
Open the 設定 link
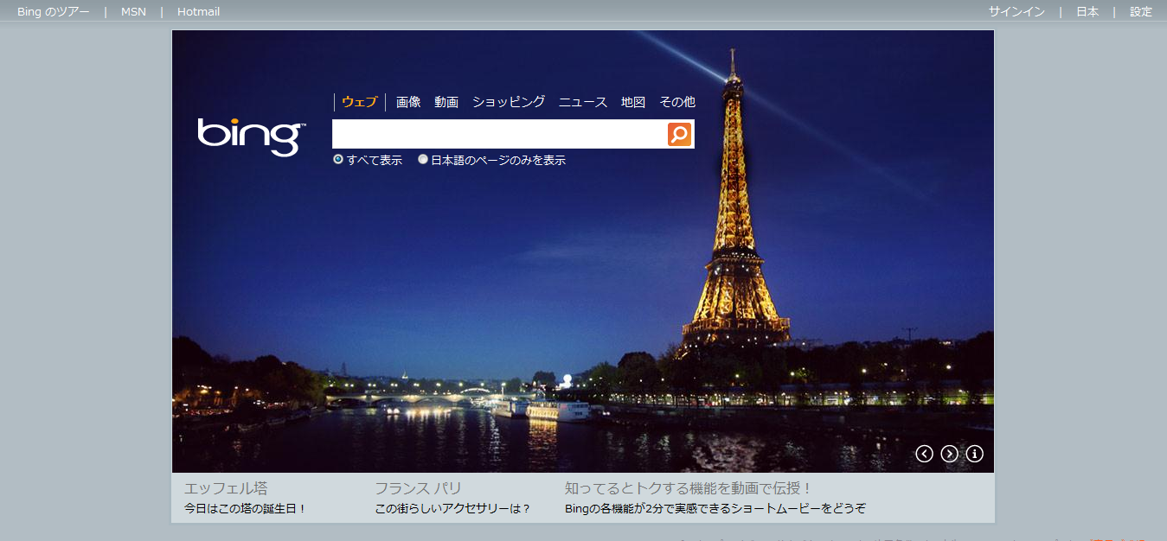point(1140,11)
